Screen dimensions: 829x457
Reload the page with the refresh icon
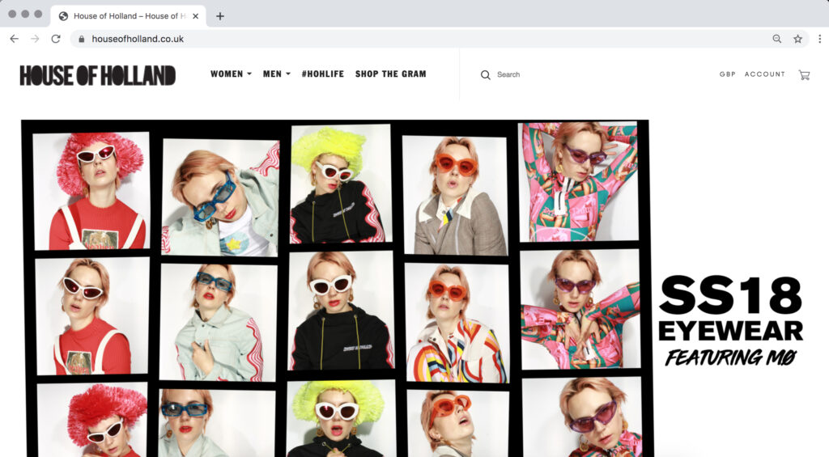point(56,39)
